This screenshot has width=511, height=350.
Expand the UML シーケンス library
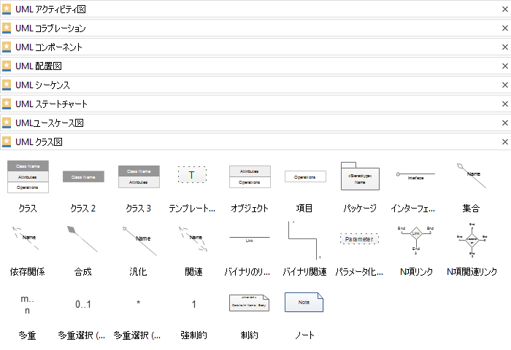(x=255, y=85)
